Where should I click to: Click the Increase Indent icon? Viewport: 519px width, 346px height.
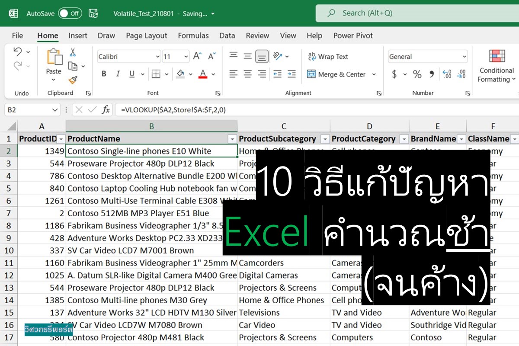pyautogui.click(x=292, y=74)
